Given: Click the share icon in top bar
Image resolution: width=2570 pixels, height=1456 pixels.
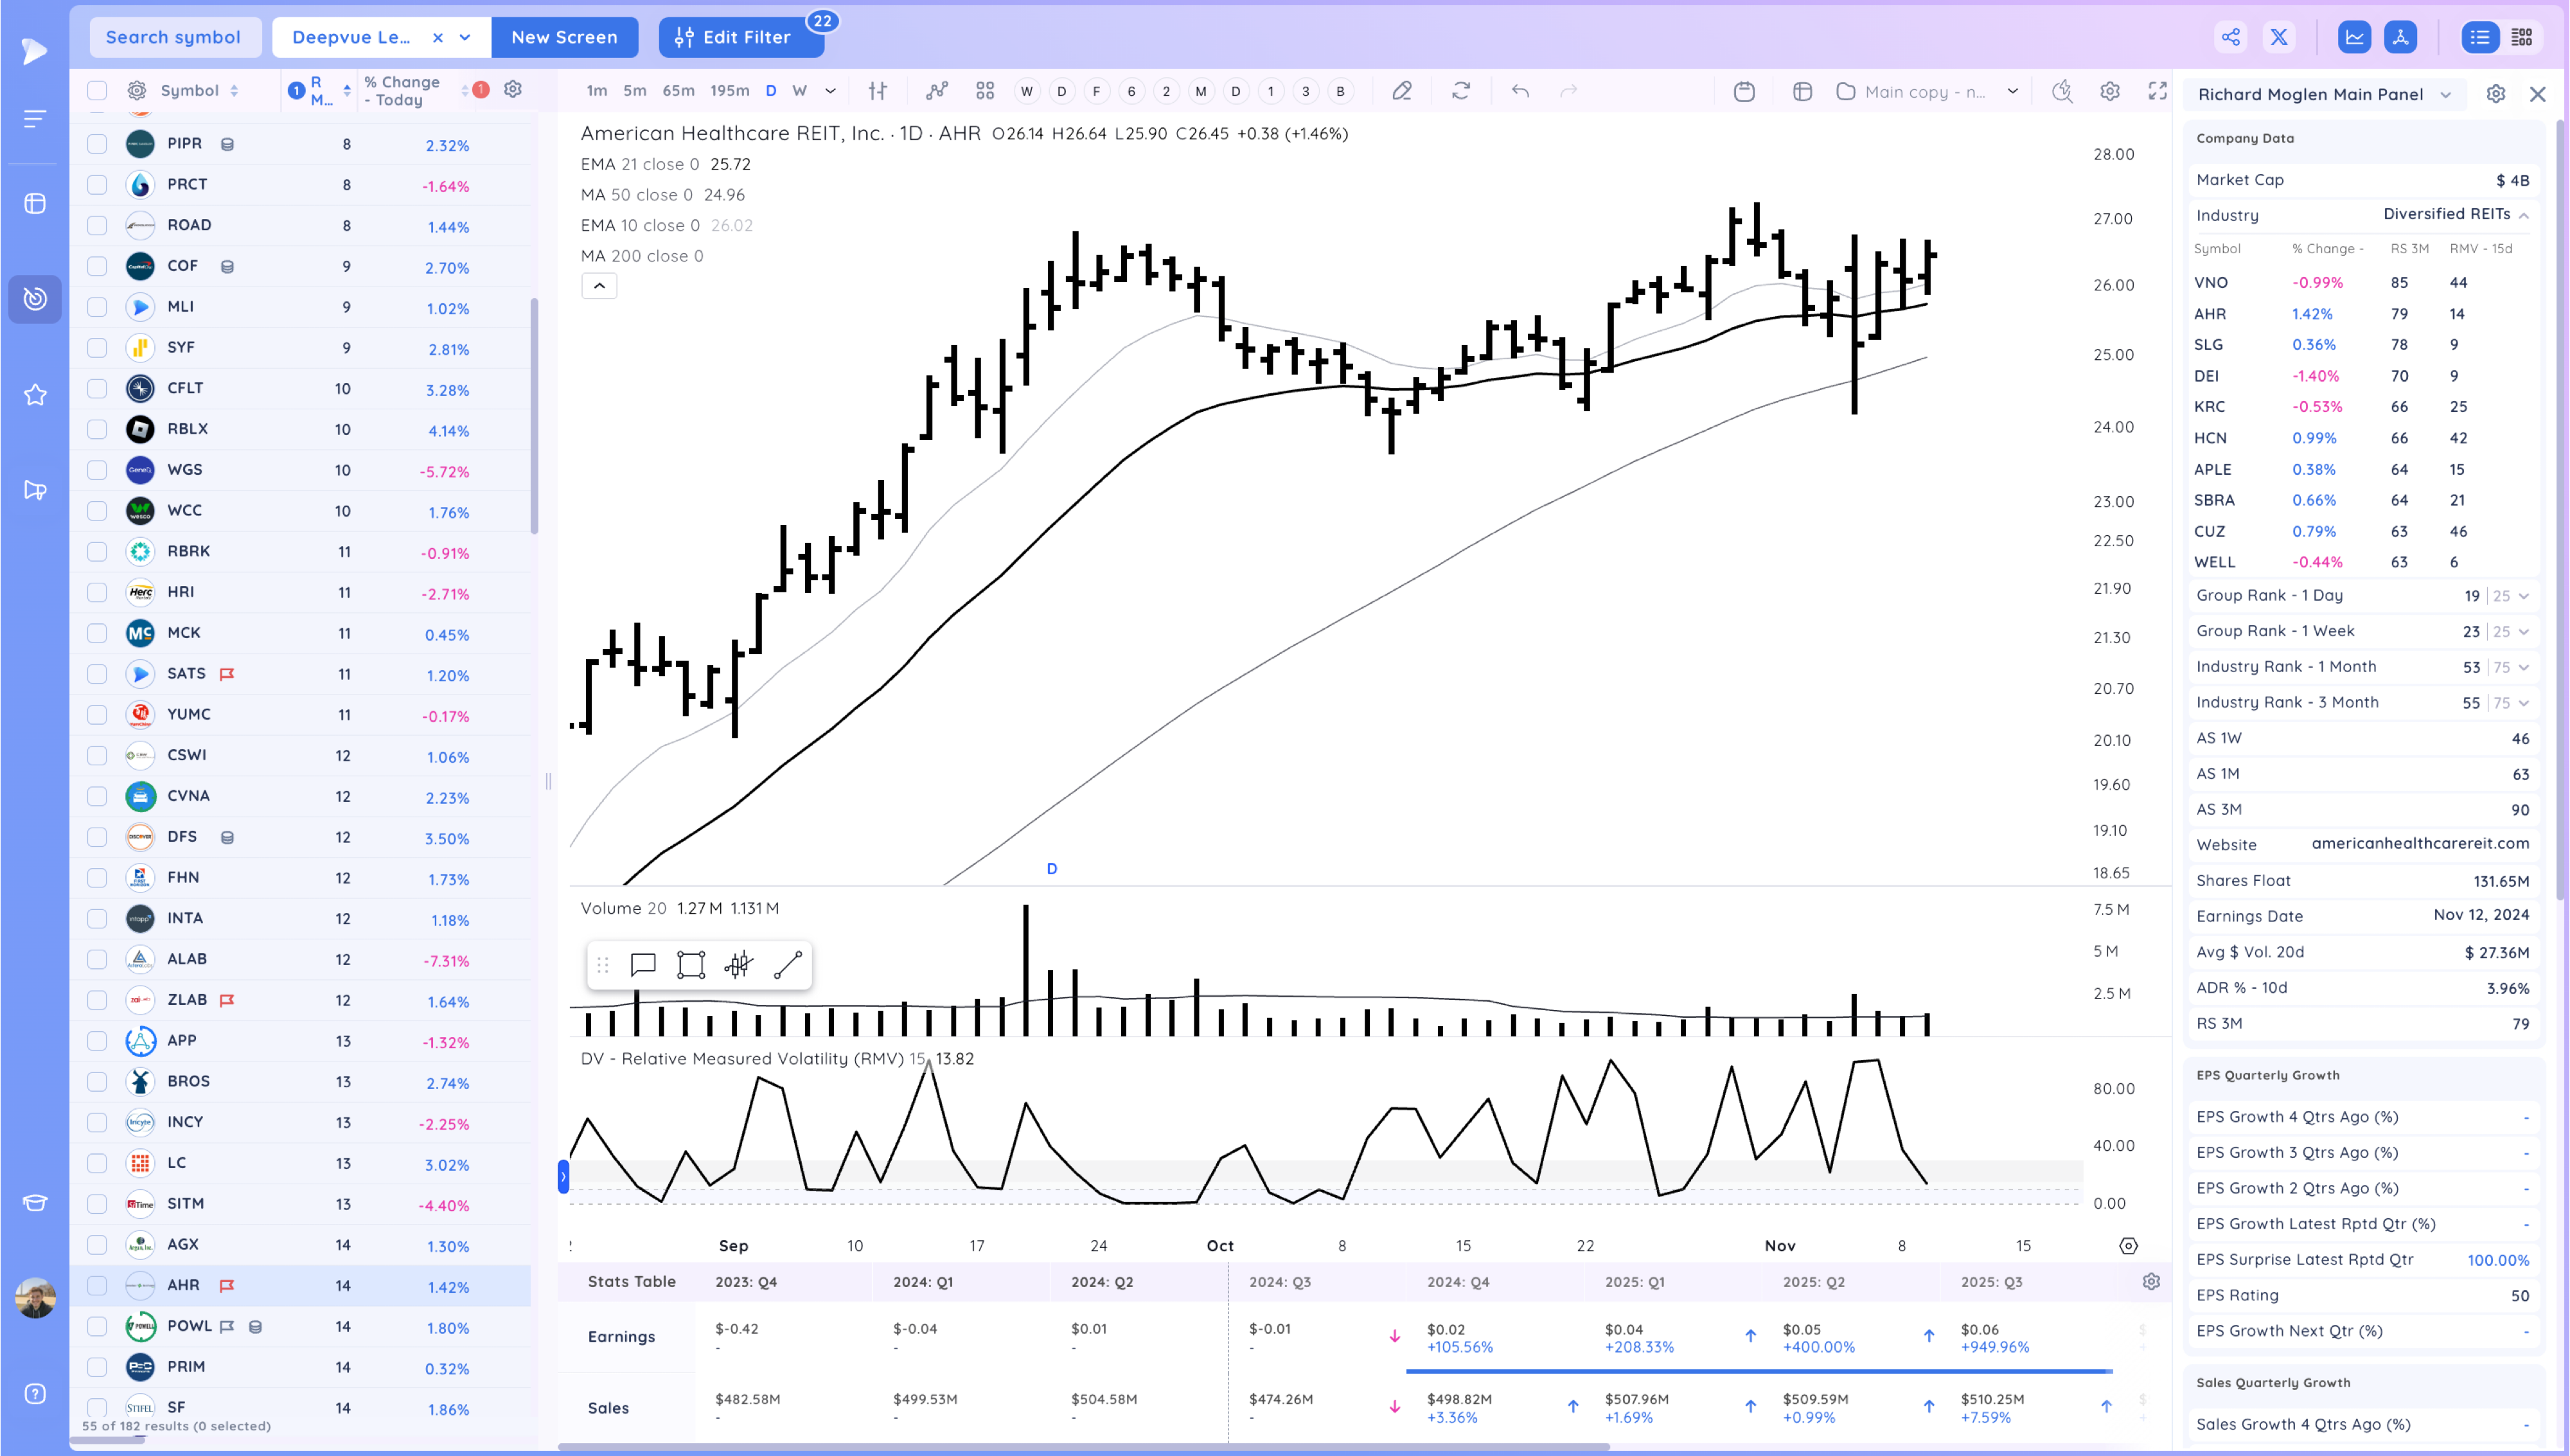Looking at the screenshot, I should pos(2230,38).
